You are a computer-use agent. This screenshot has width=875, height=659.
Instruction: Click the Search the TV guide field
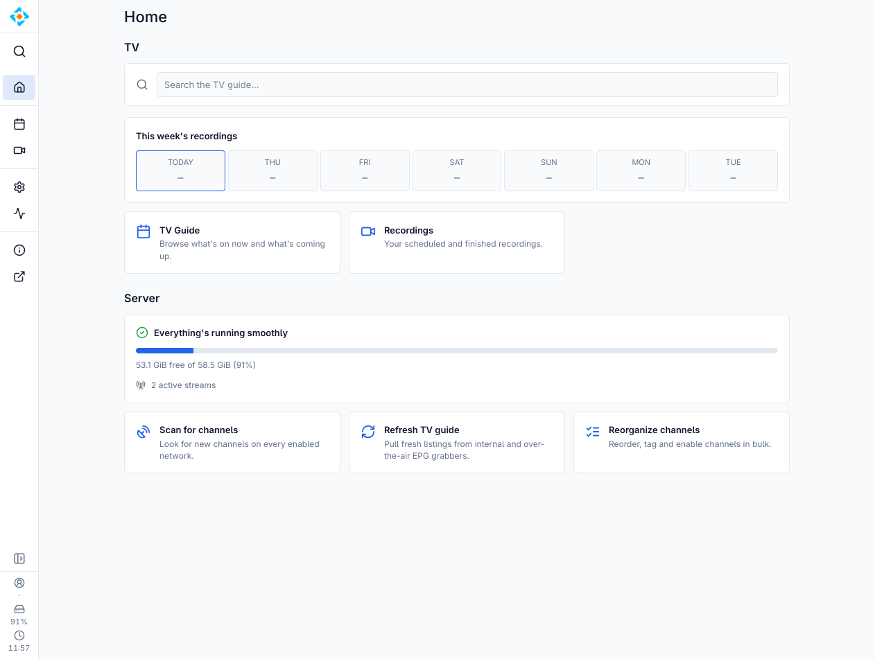(467, 85)
